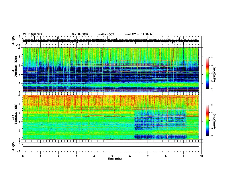This screenshot has width=227, height=175.
Task: Click the blue low-noise region in ch.2 spectrogram
Action: tap(160, 120)
